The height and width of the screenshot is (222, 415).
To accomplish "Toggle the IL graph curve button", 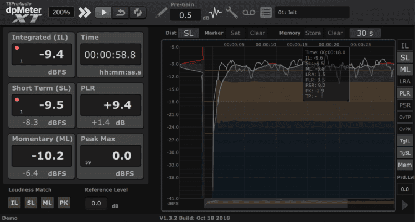I will click(x=405, y=45).
